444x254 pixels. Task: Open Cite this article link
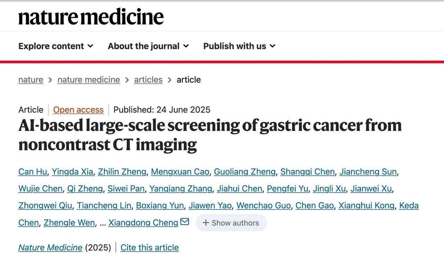pos(150,247)
